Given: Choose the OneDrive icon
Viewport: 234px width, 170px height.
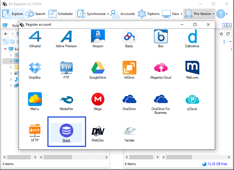Looking at the screenshot, I should (x=129, y=99).
